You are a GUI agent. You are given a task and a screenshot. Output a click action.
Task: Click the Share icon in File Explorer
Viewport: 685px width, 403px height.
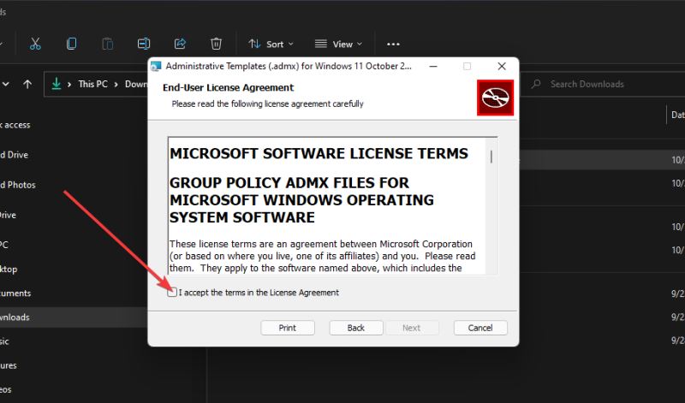(x=180, y=44)
